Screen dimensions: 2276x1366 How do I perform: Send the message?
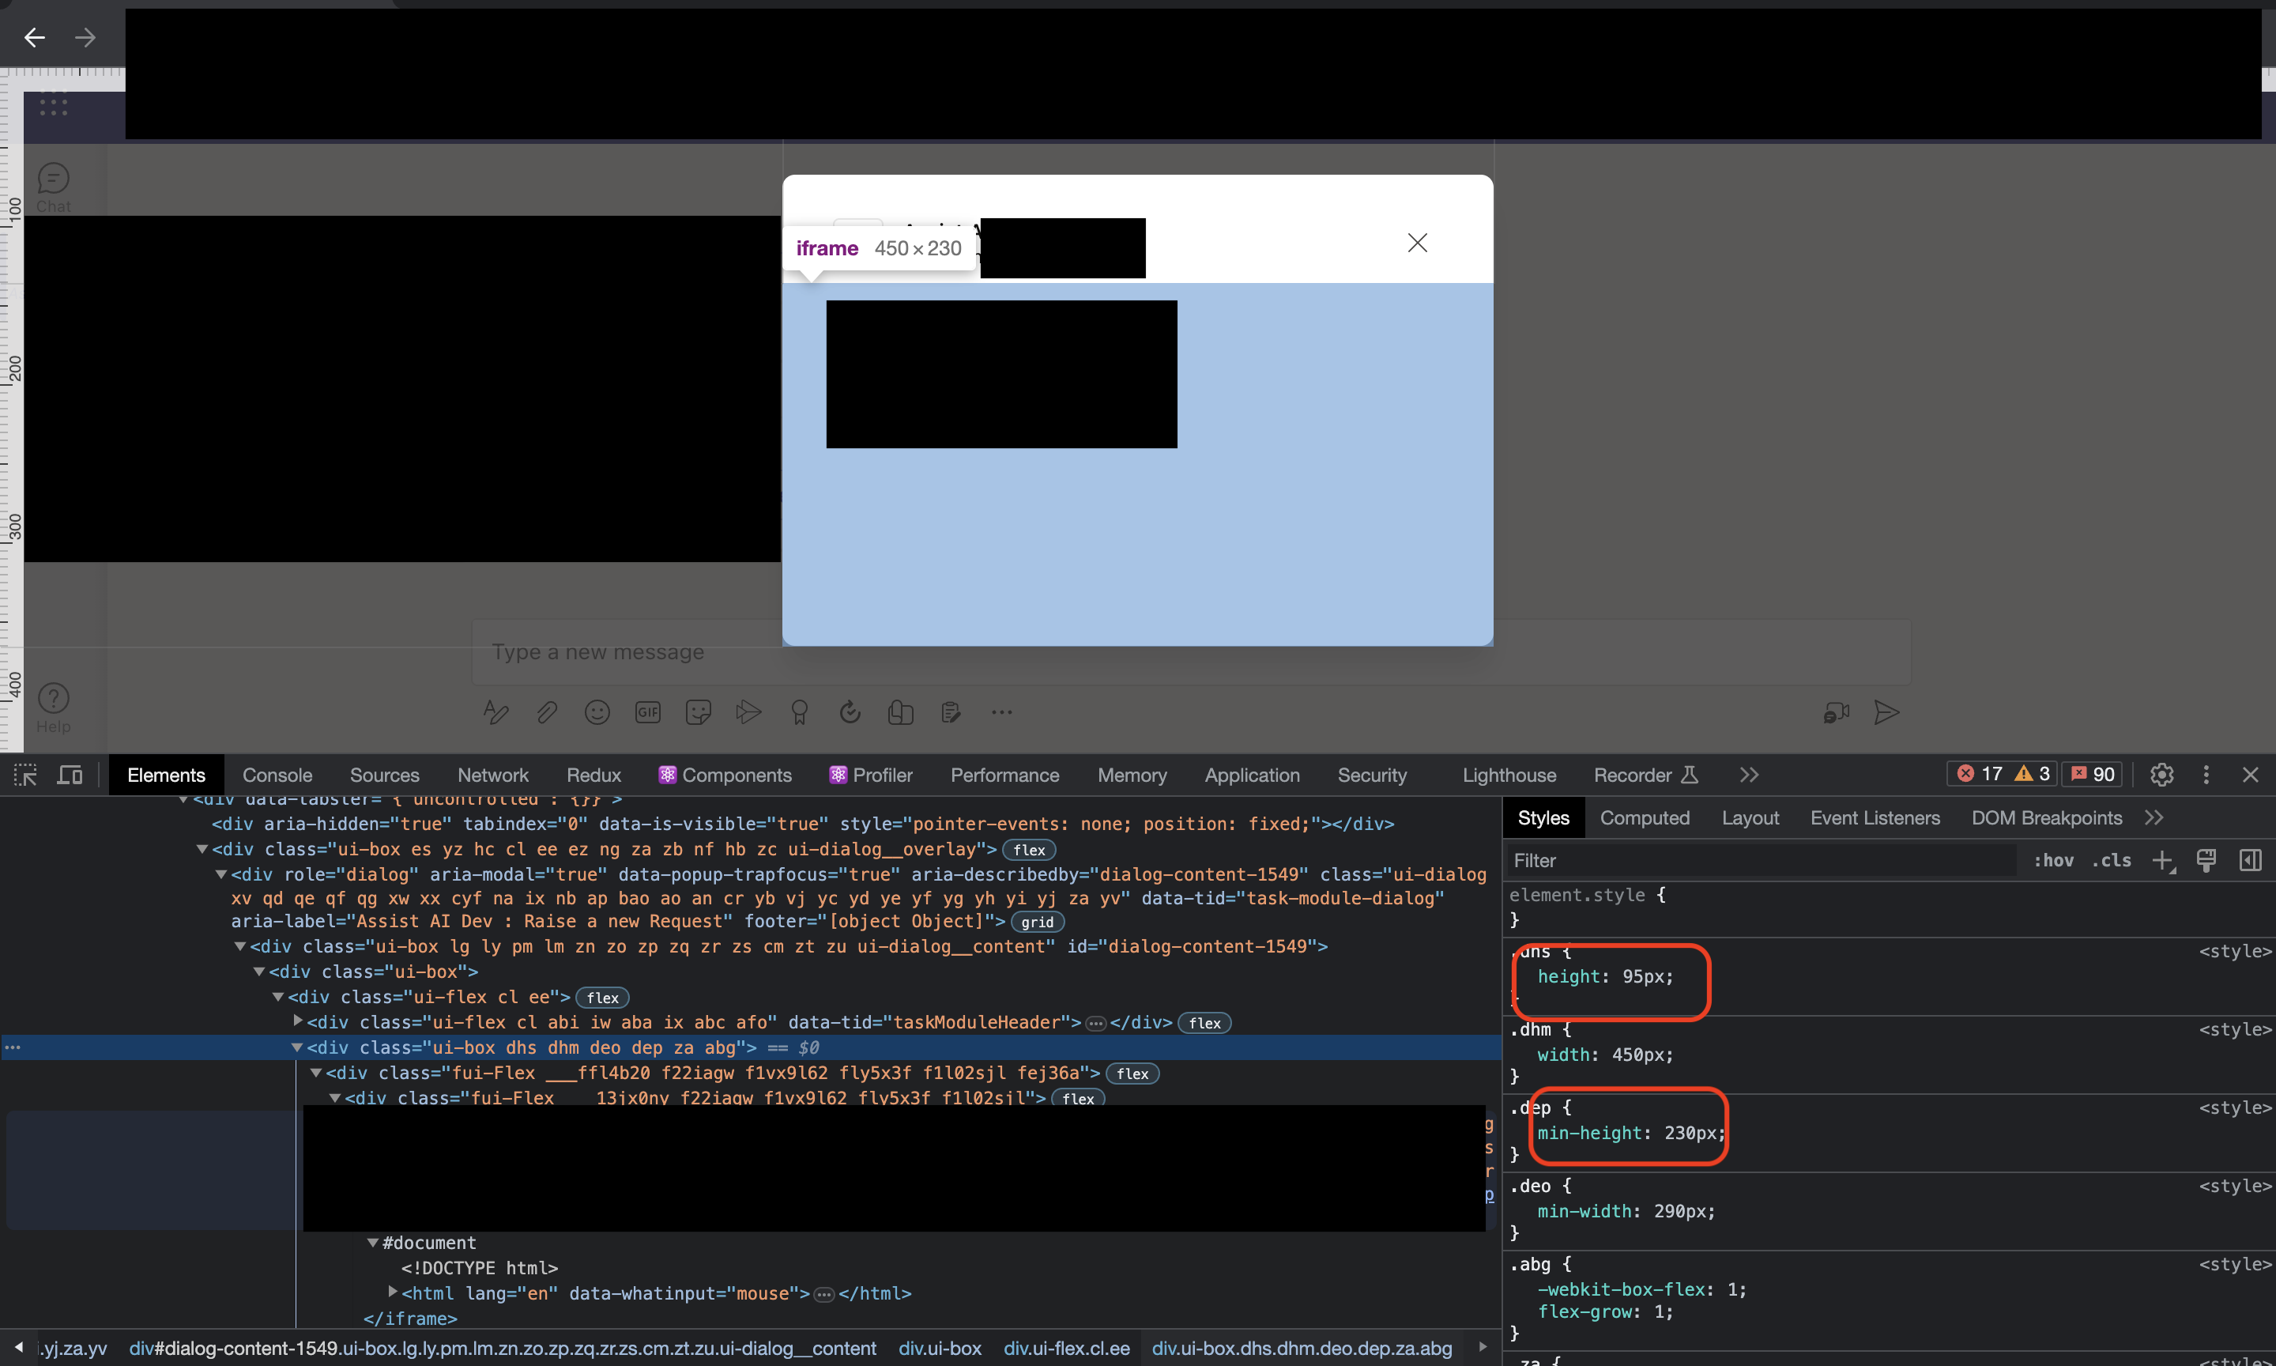(x=1887, y=711)
